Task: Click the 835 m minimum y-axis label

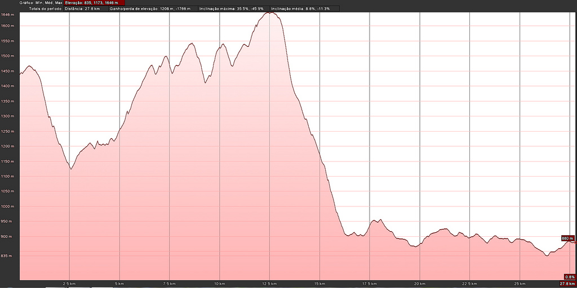Action: click(x=8, y=256)
